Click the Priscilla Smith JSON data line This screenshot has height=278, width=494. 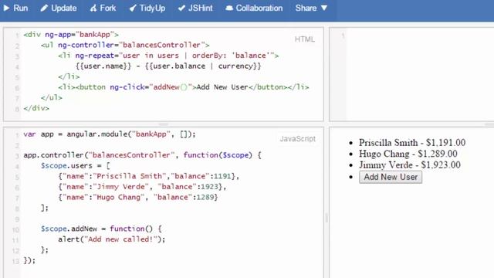click(x=149, y=176)
